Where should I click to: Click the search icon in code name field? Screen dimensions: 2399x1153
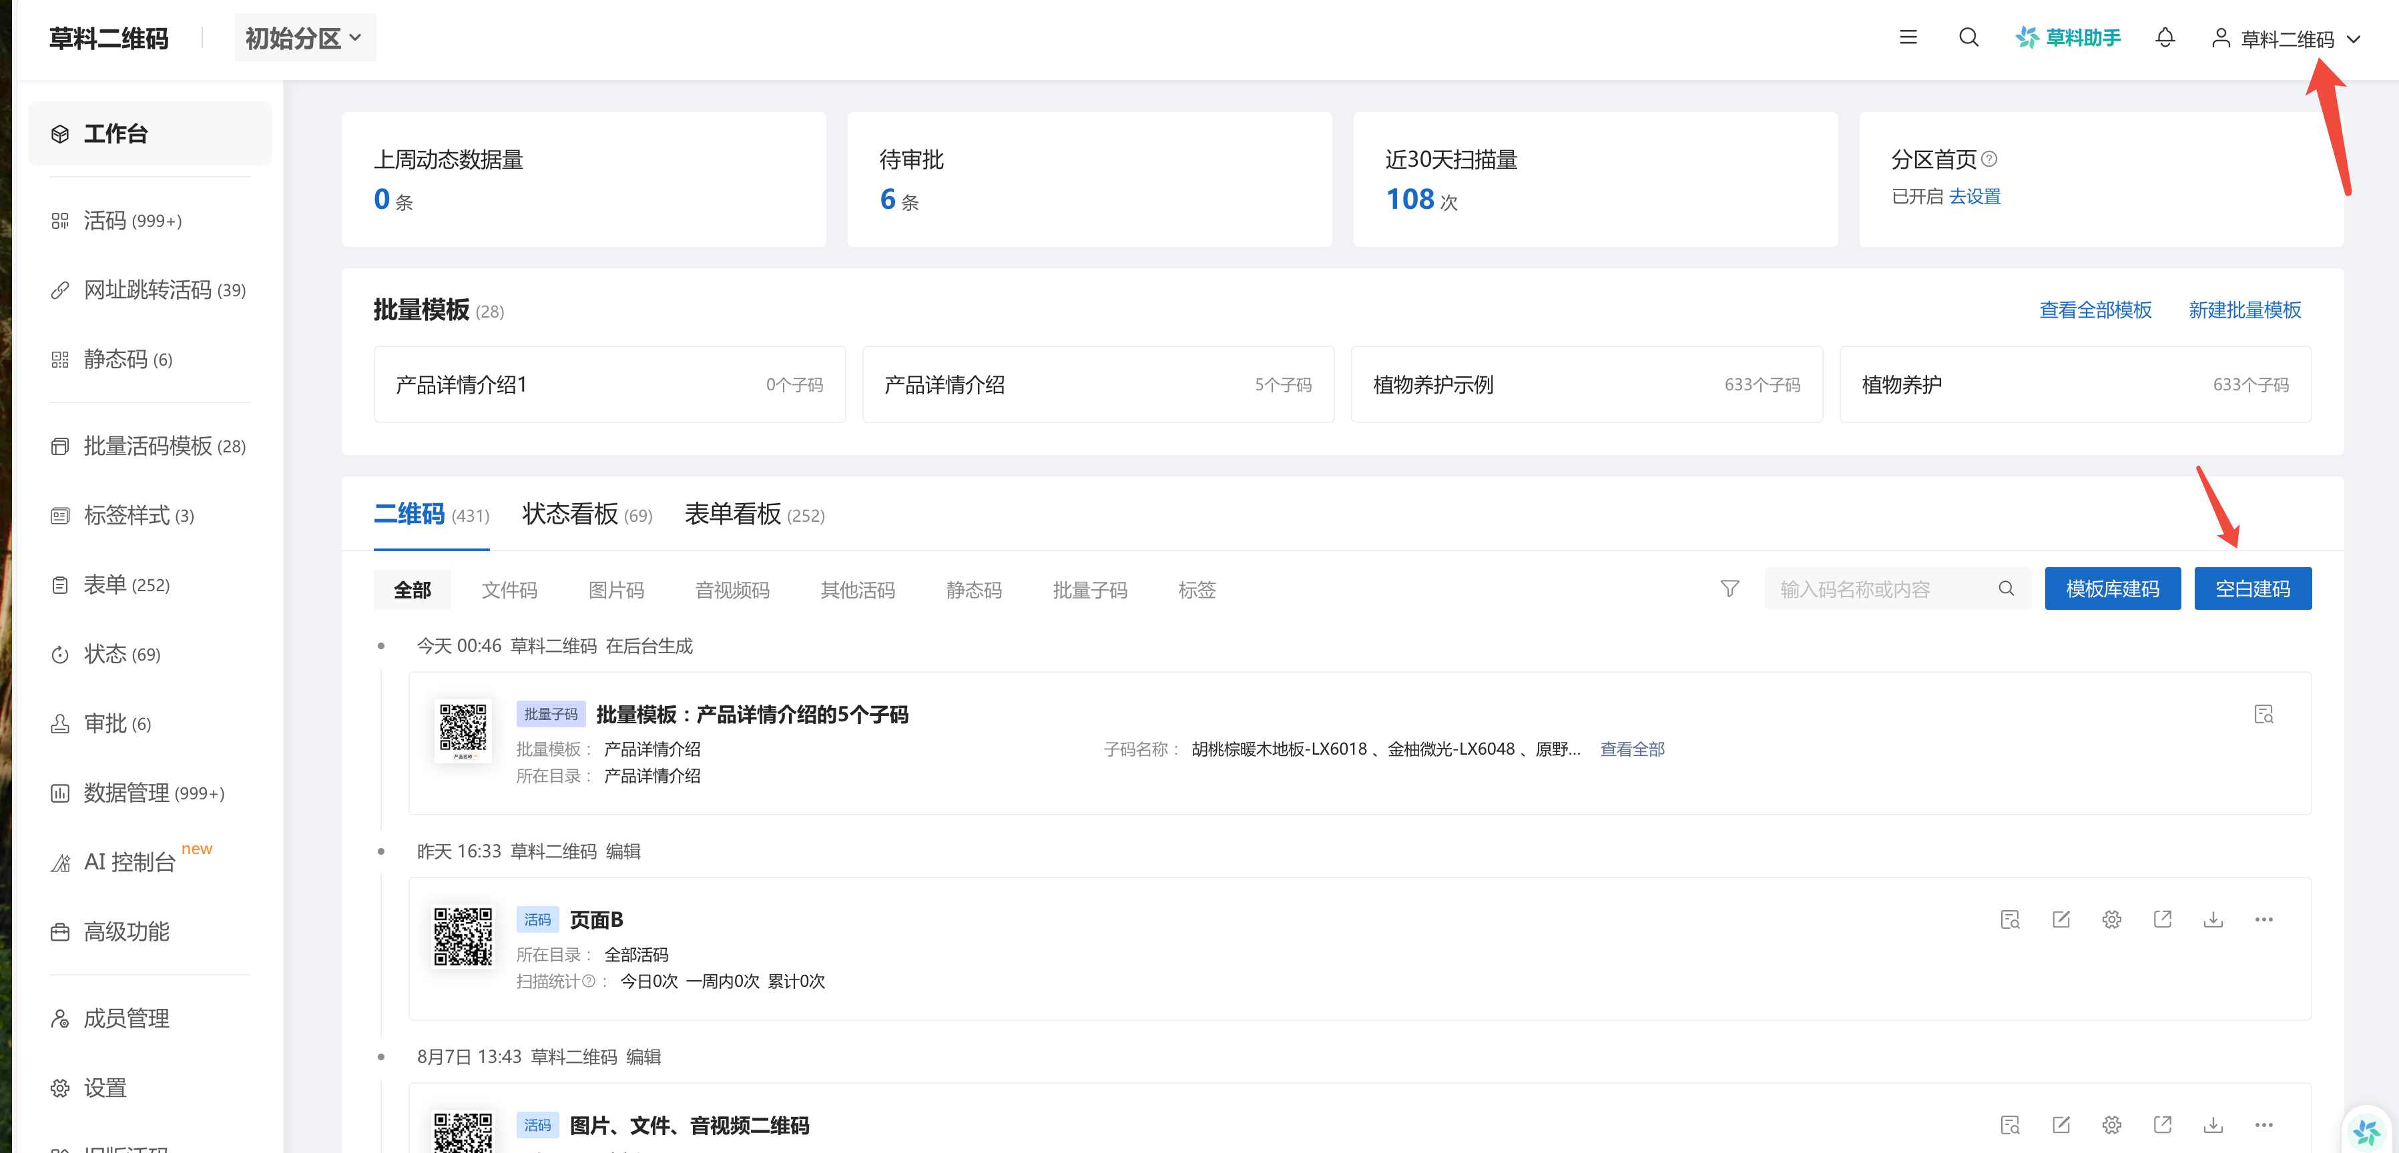click(x=2006, y=588)
